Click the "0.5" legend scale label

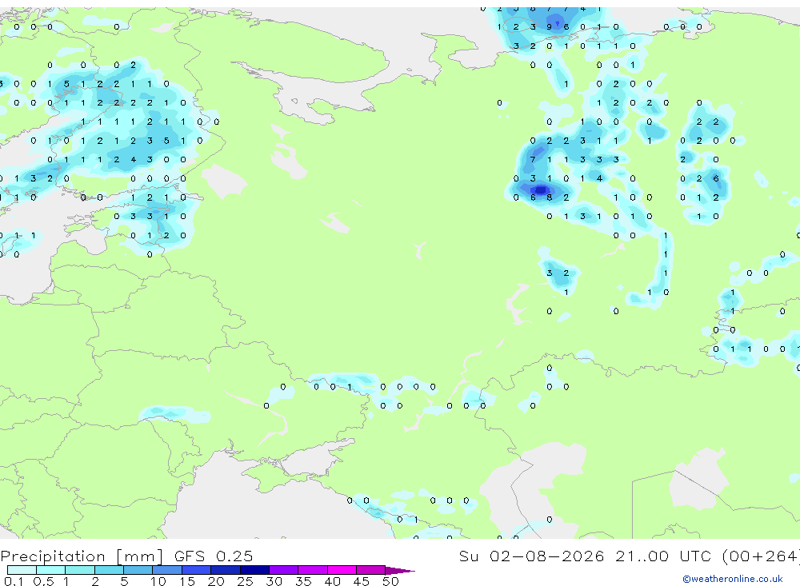[x=43, y=581]
